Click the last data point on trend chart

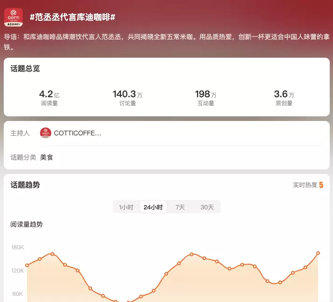tap(318, 253)
